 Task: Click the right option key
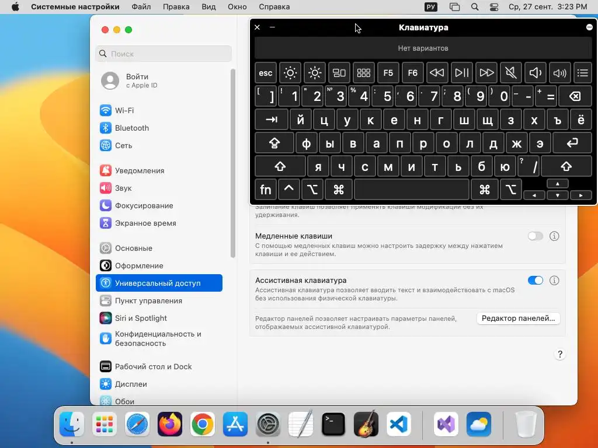[511, 190]
